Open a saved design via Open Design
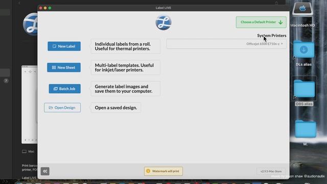The image size is (327, 184). click(x=62, y=108)
